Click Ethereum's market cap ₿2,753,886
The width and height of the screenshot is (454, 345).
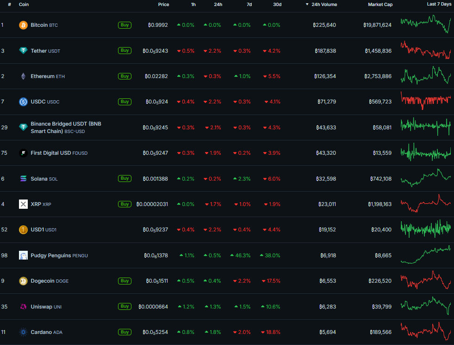[x=378, y=76]
